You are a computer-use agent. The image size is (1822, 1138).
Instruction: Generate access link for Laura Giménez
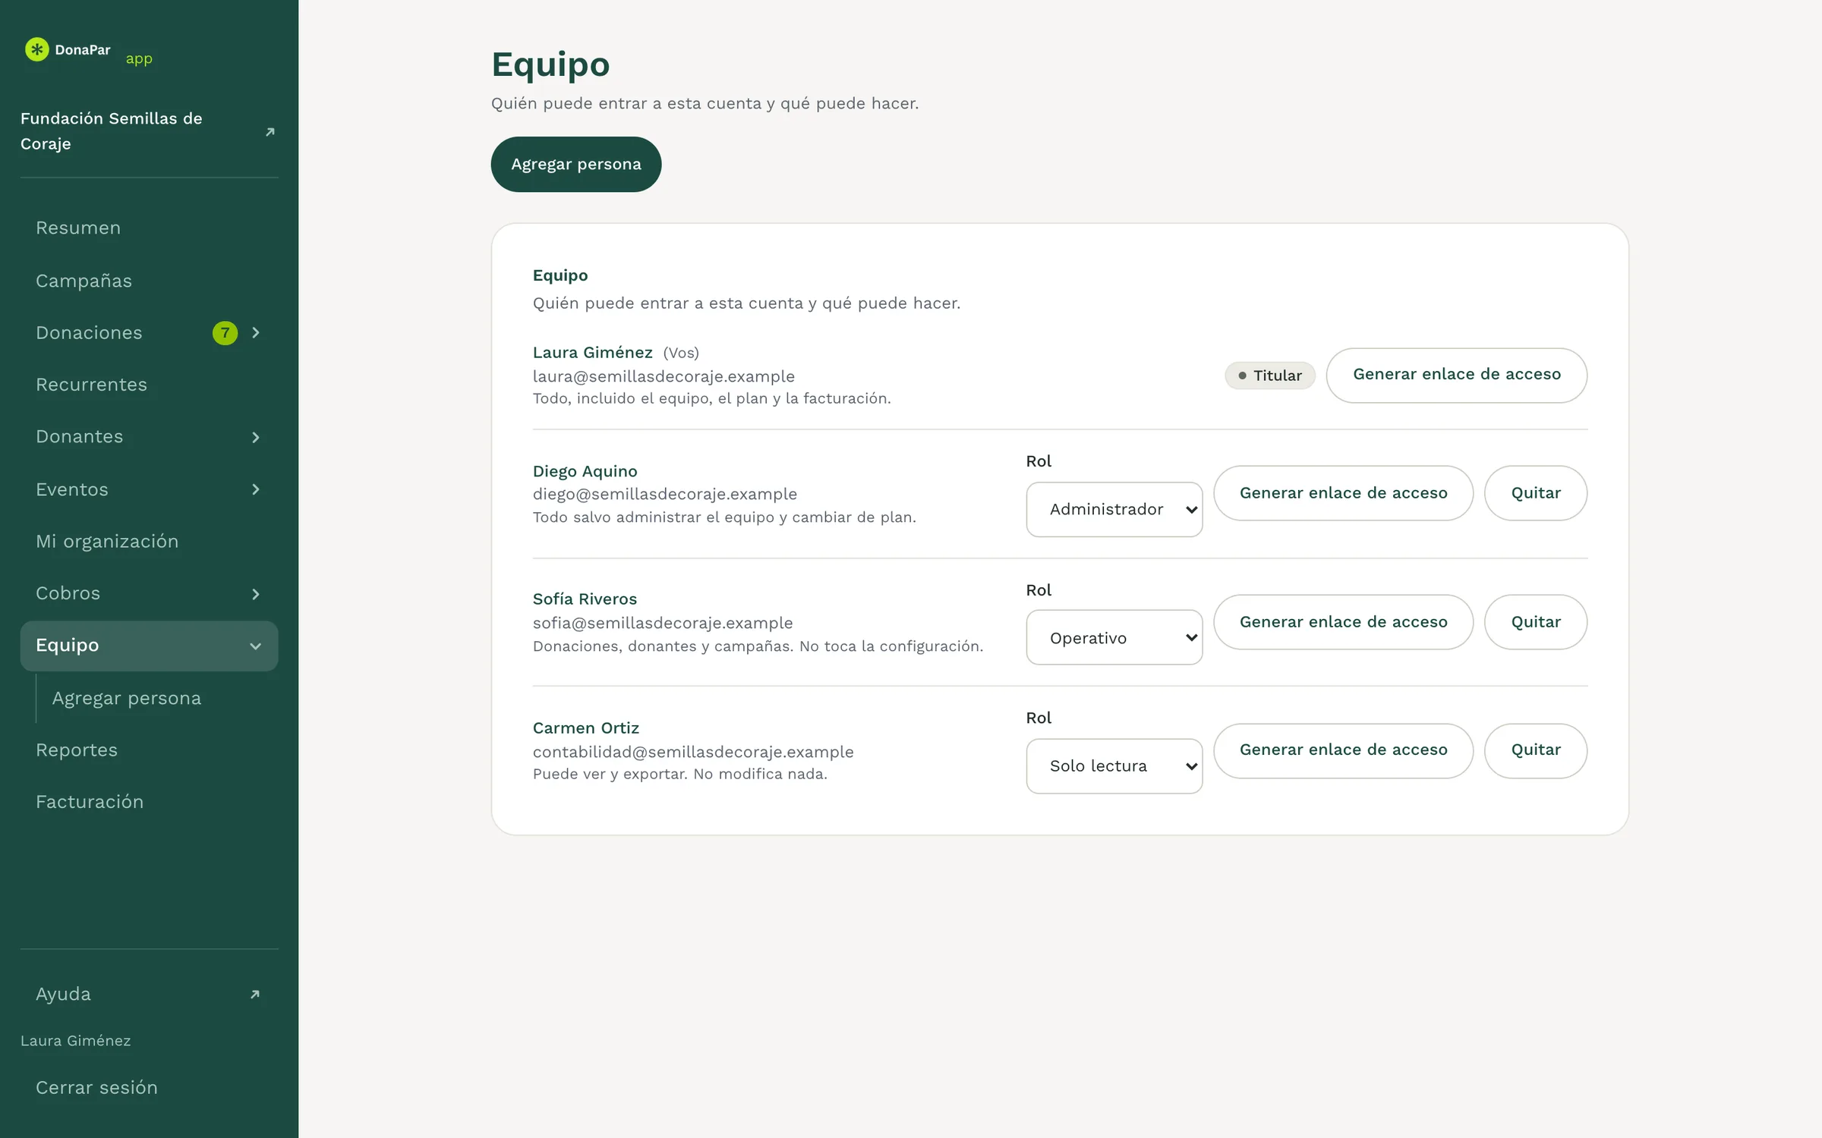(x=1456, y=375)
